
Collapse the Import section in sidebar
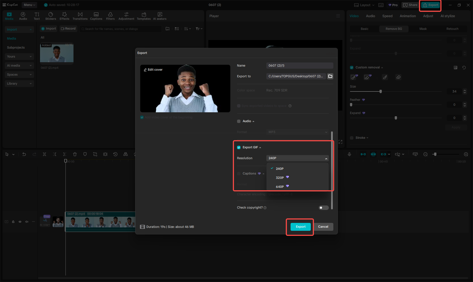[30, 29]
